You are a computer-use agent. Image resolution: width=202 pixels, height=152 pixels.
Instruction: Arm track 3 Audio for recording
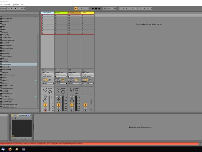click(x=72, y=110)
